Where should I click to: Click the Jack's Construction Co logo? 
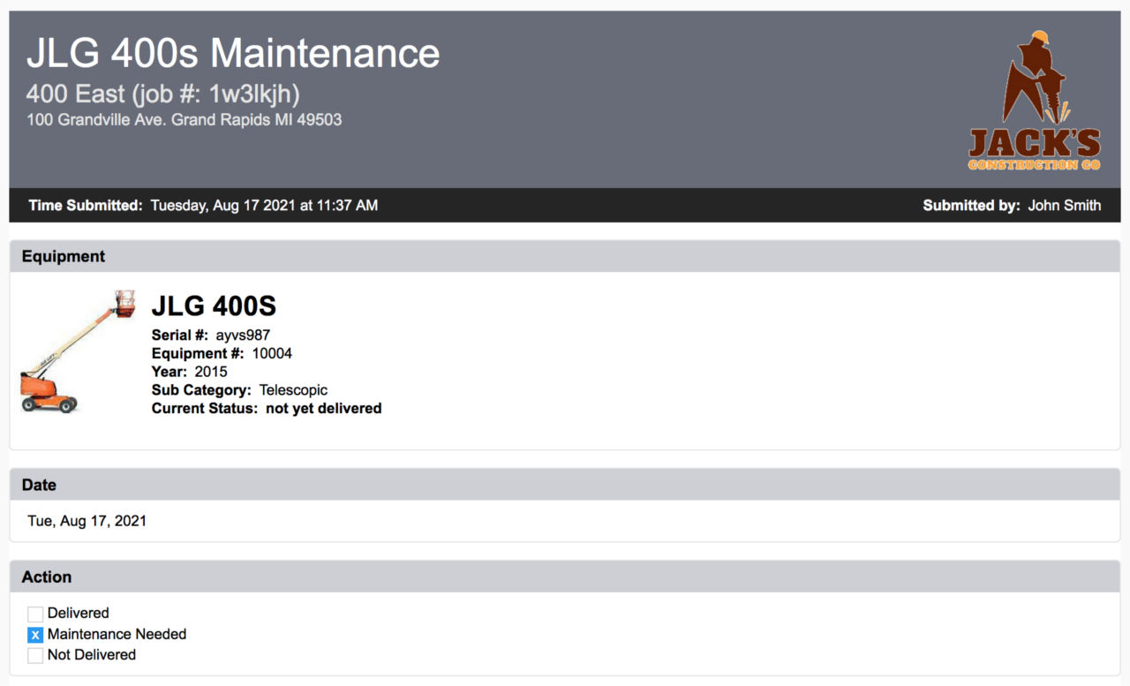1035,101
